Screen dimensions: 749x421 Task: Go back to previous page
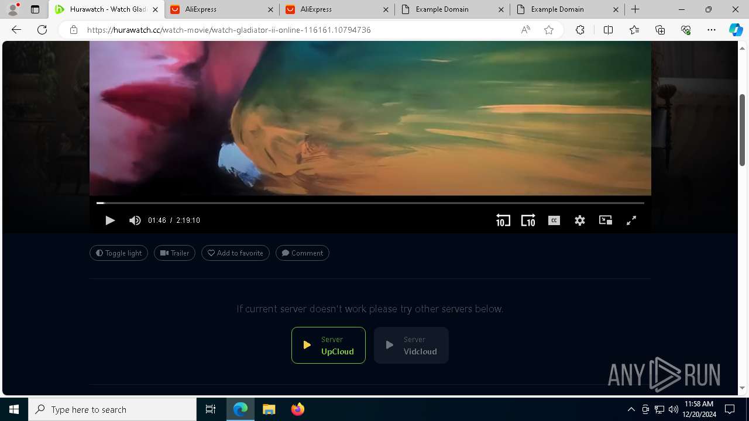coord(16,30)
